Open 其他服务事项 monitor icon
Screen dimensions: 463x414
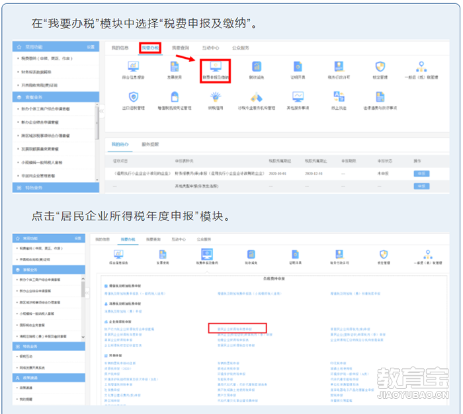point(298,97)
